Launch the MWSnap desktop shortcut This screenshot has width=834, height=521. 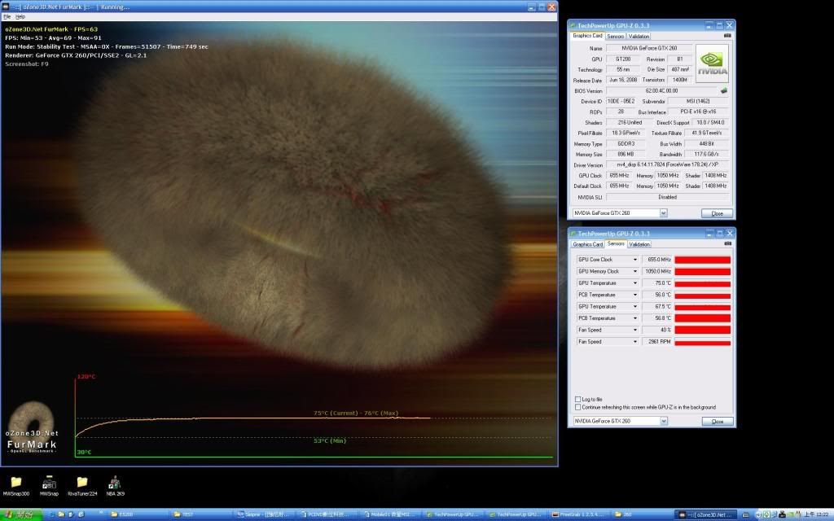49,482
